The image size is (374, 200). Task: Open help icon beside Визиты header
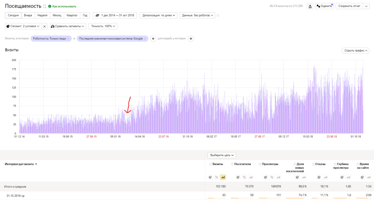[210, 164]
